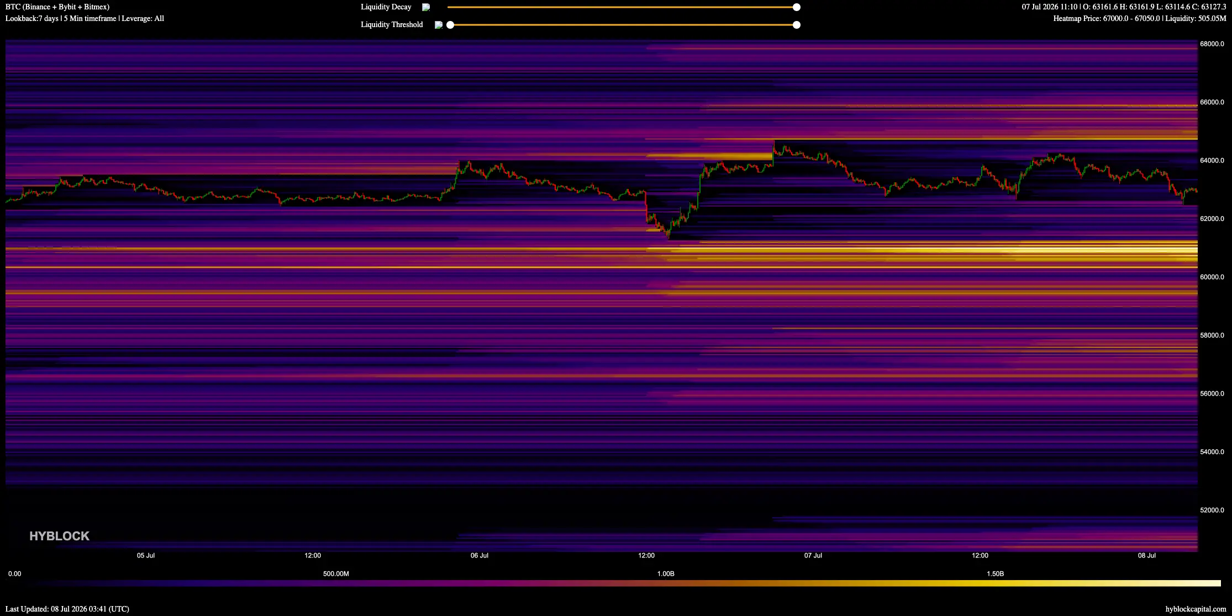Click the Last Updated timestamp text
The width and height of the screenshot is (1232, 616).
point(67,609)
